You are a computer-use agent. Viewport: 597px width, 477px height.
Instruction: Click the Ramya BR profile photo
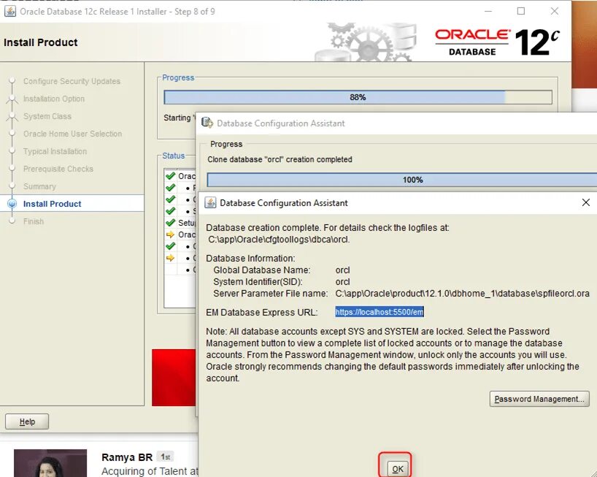(x=50, y=463)
